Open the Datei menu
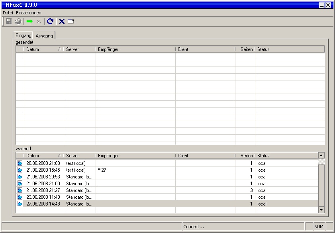Viewport: 335px width, 233px height. 8,13
